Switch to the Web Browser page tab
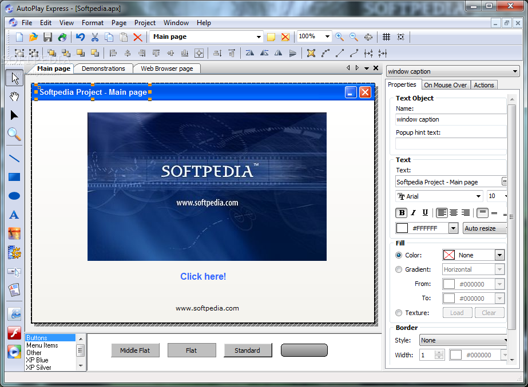Screen dimensions: 528x387 (x=167, y=68)
